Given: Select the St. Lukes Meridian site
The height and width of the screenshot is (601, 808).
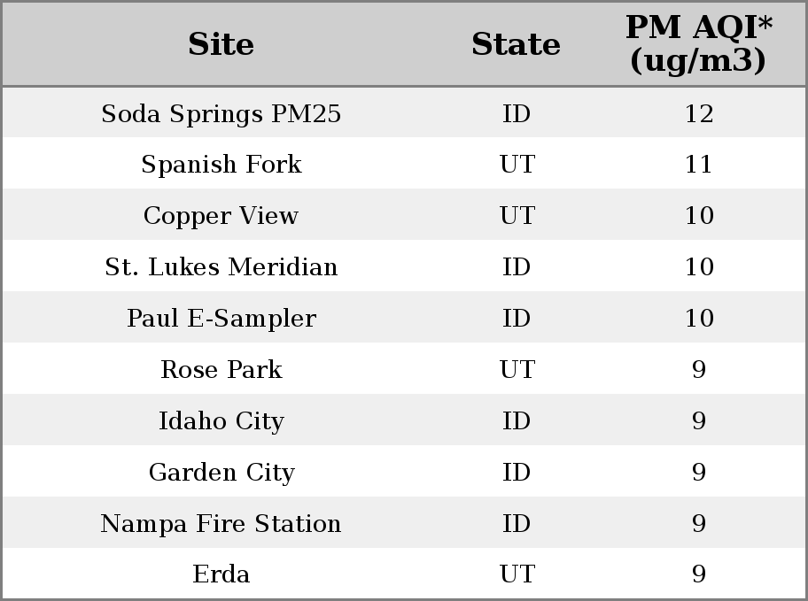Looking at the screenshot, I should click(221, 266).
